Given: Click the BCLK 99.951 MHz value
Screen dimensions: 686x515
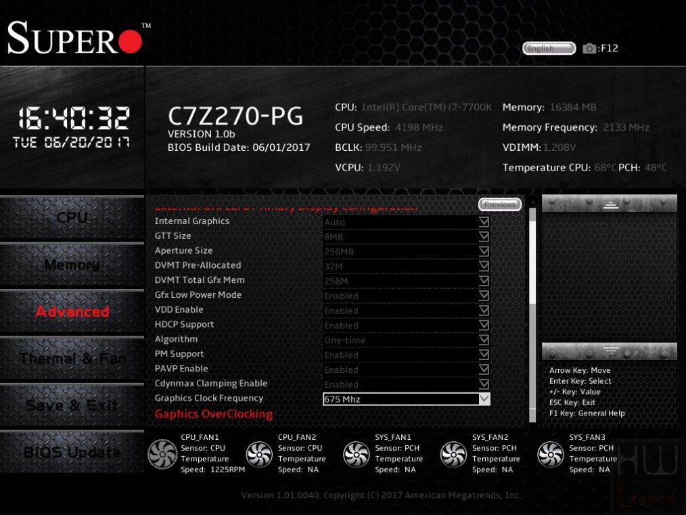Looking at the screenshot, I should (x=393, y=148).
